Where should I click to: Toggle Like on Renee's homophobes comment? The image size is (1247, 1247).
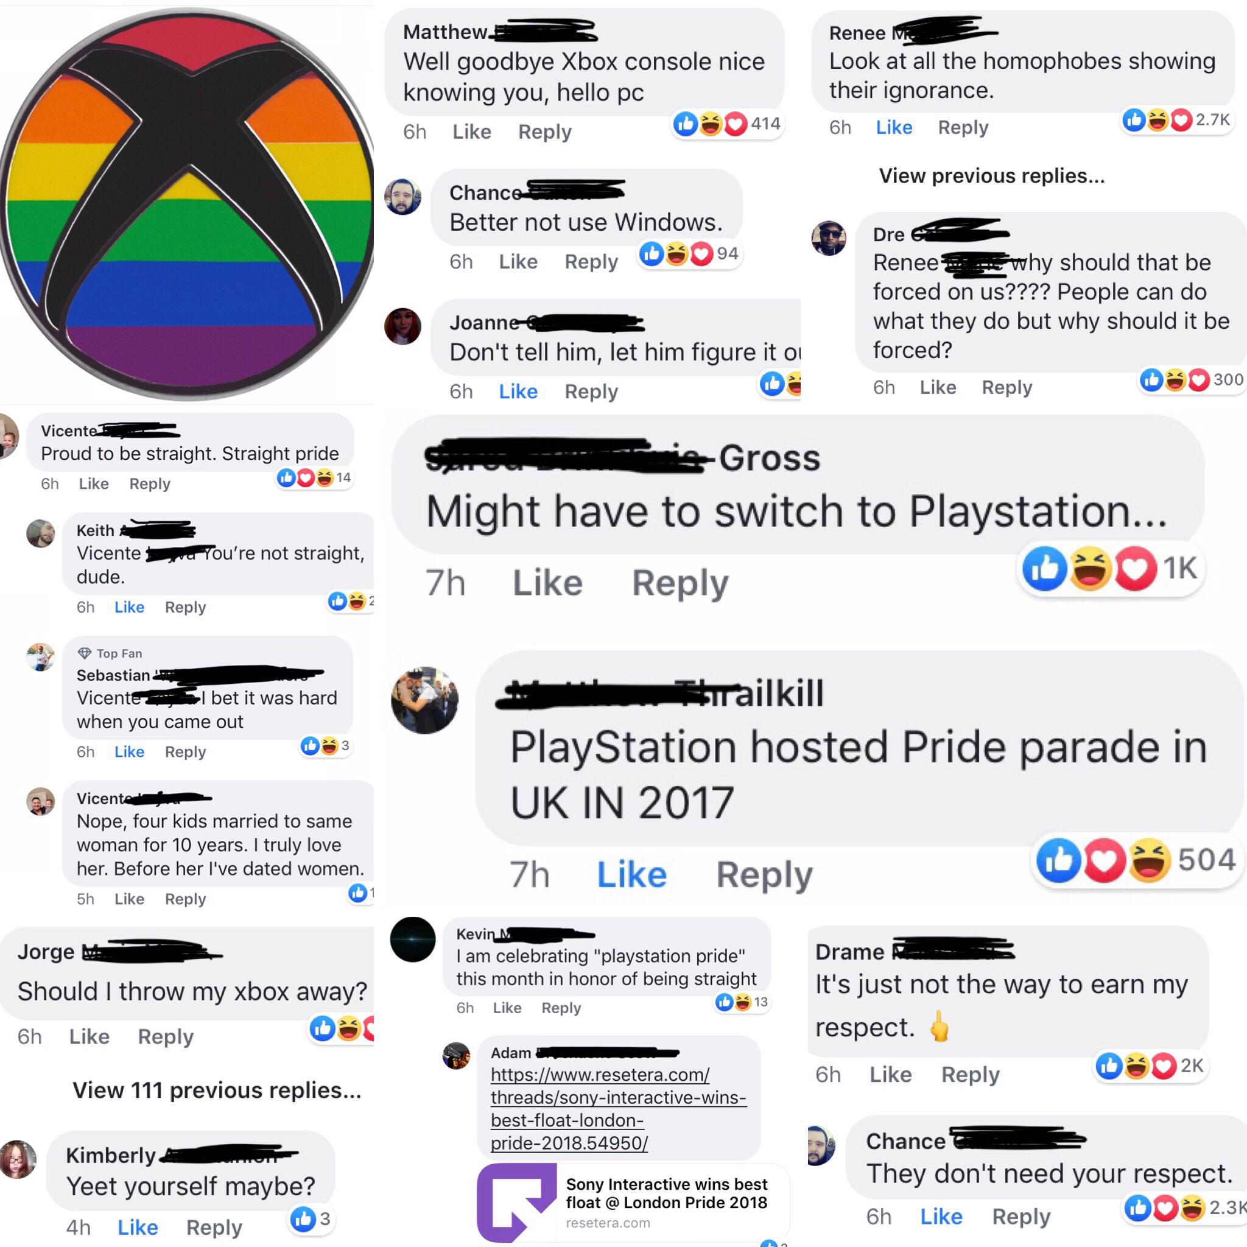click(x=894, y=128)
